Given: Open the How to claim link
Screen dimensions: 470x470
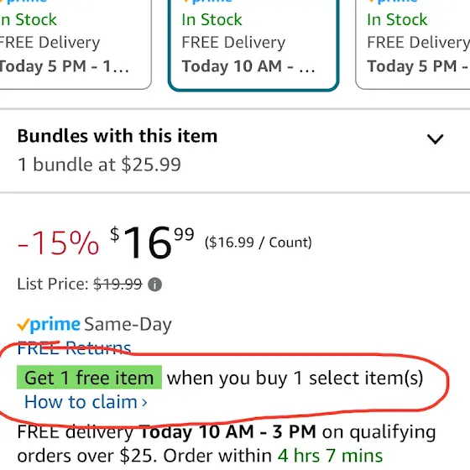Looking at the screenshot, I should pyautogui.click(x=86, y=402).
